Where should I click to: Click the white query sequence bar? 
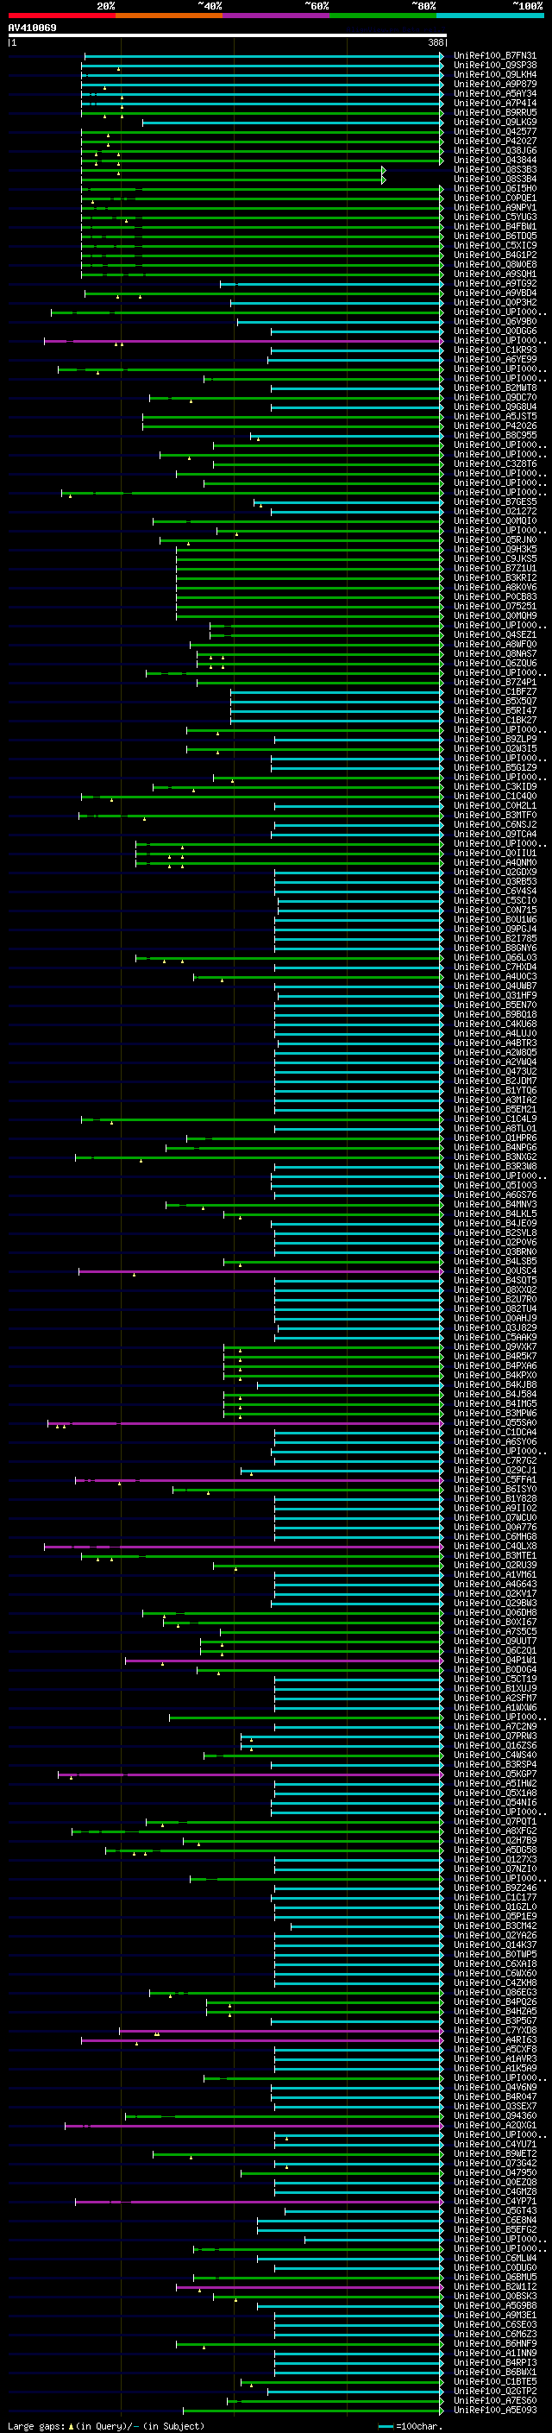(227, 35)
